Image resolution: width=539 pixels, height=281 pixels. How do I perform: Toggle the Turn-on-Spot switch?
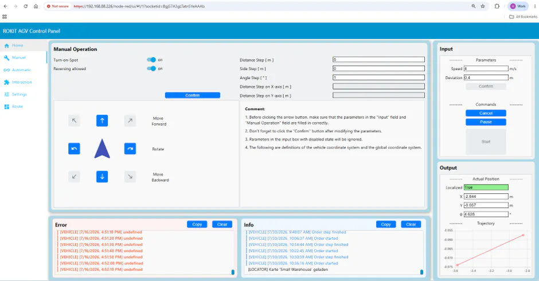point(151,60)
